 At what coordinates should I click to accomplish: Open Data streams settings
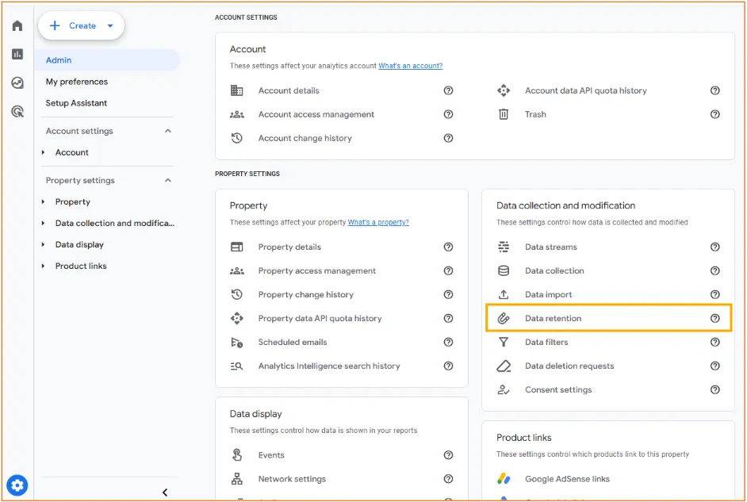(550, 247)
